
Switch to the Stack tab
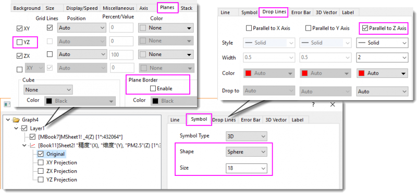187,8
